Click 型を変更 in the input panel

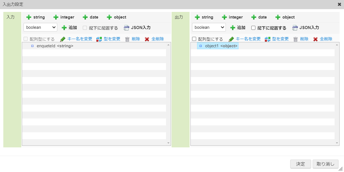point(108,39)
